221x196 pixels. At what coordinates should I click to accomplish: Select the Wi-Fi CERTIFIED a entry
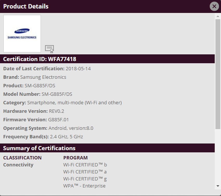pos(85,172)
